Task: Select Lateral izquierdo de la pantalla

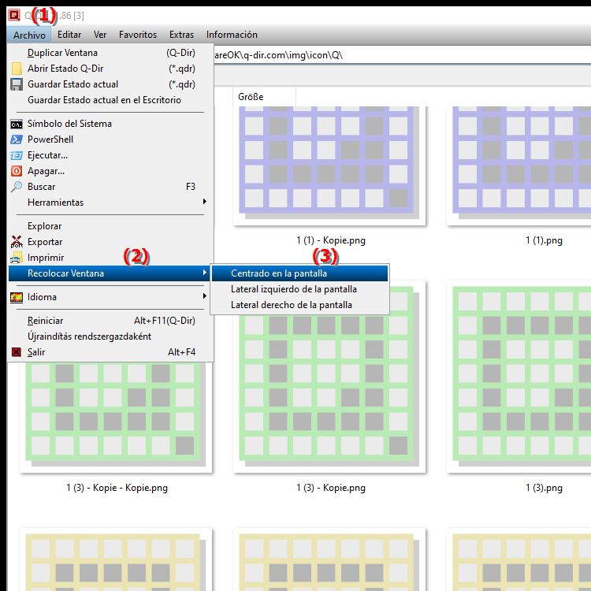Action: tap(299, 289)
